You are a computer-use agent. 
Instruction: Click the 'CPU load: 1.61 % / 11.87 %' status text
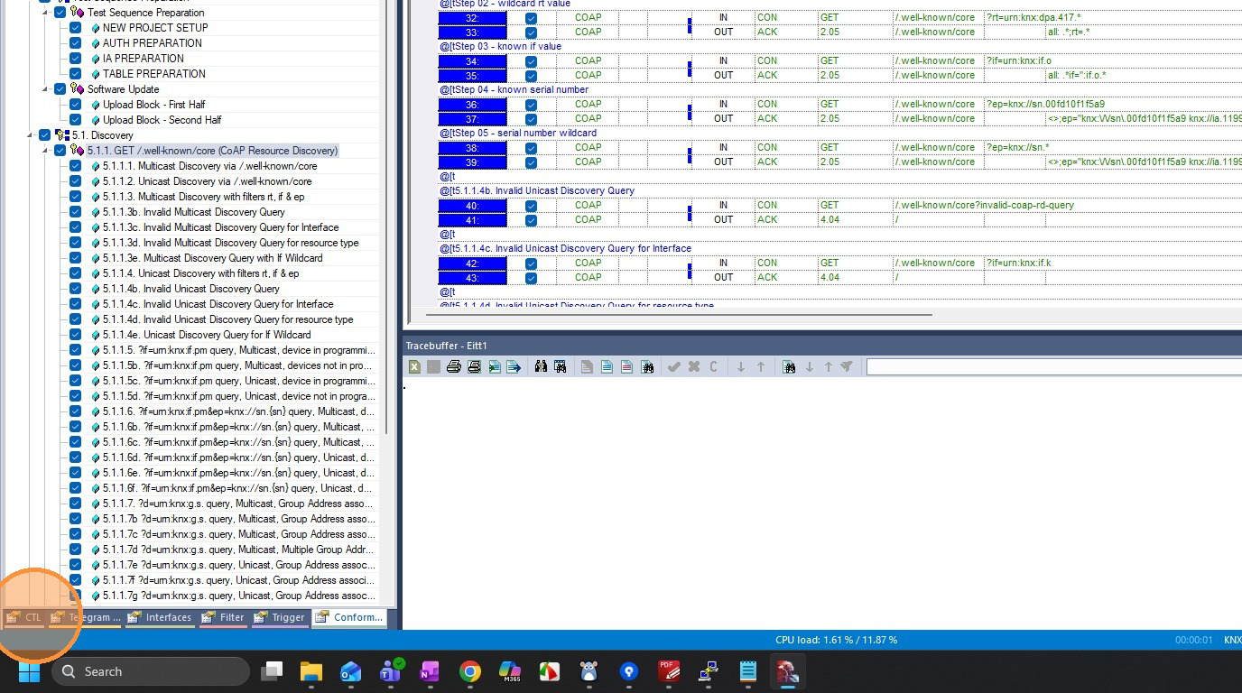[837, 640]
